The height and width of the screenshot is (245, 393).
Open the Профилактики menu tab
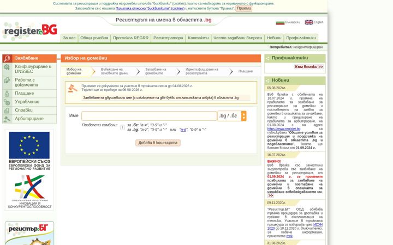point(301,38)
